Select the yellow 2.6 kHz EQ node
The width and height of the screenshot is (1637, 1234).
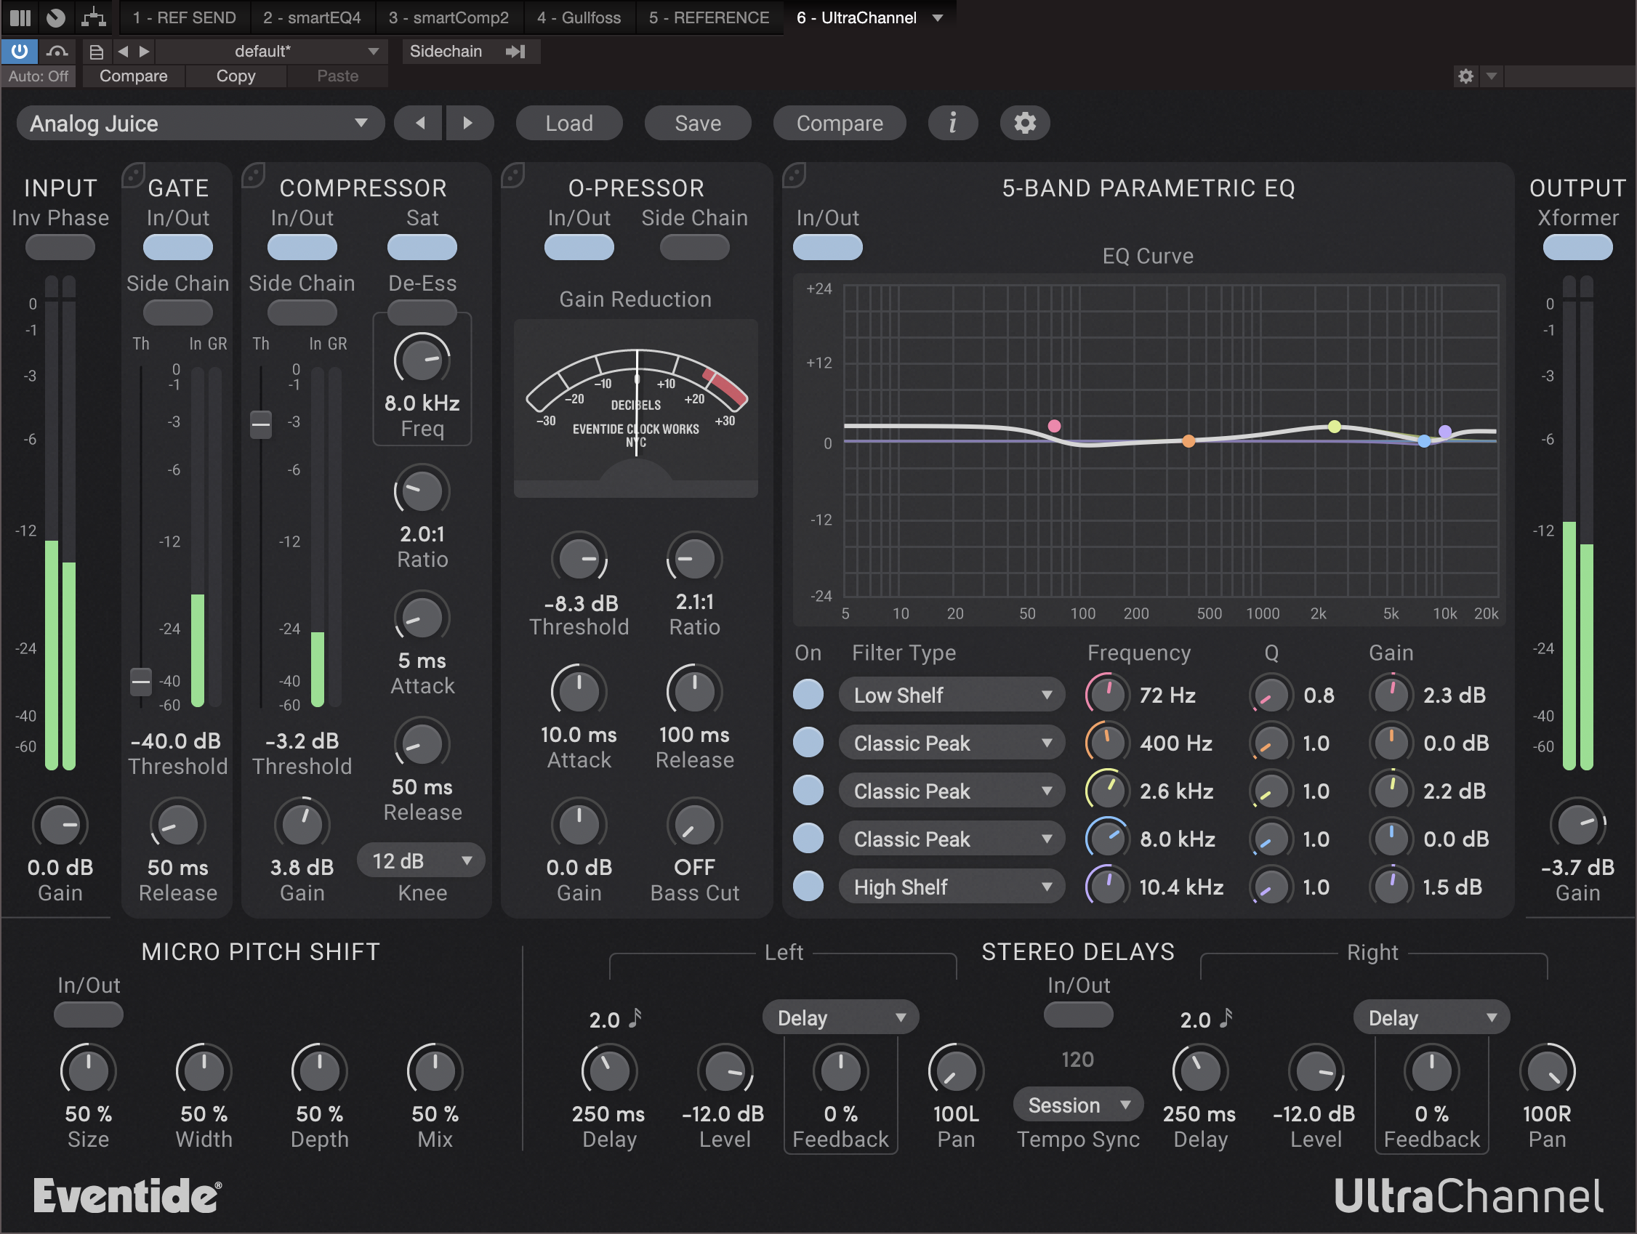coord(1334,426)
